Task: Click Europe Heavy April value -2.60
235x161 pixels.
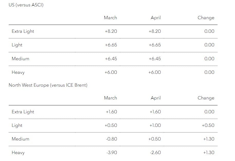Action: (x=155, y=153)
